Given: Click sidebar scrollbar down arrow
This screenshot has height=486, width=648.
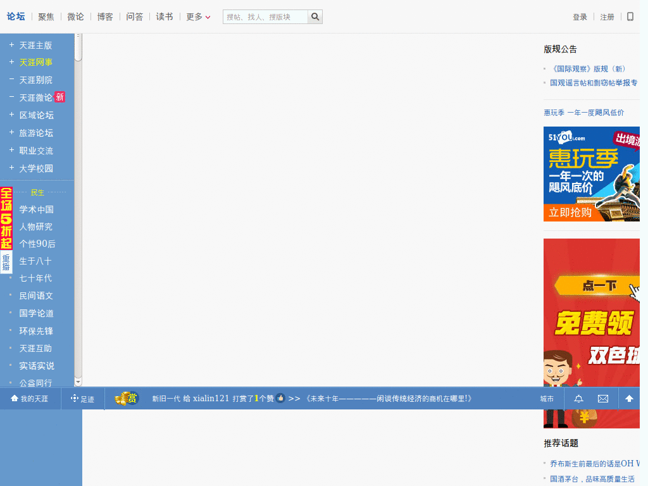Looking at the screenshot, I should [x=78, y=382].
